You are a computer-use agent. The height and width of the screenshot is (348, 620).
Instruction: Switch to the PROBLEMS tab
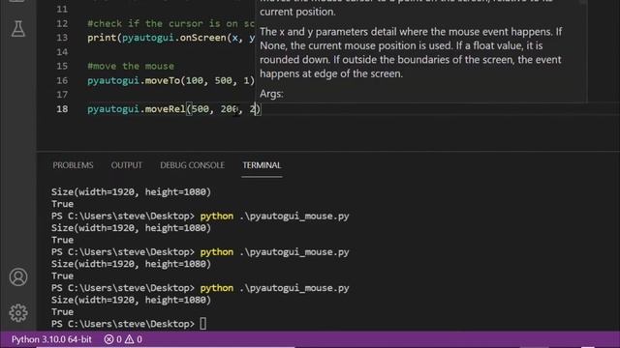tap(73, 165)
